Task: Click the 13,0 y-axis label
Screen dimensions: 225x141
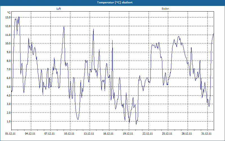Action: (8, 17)
